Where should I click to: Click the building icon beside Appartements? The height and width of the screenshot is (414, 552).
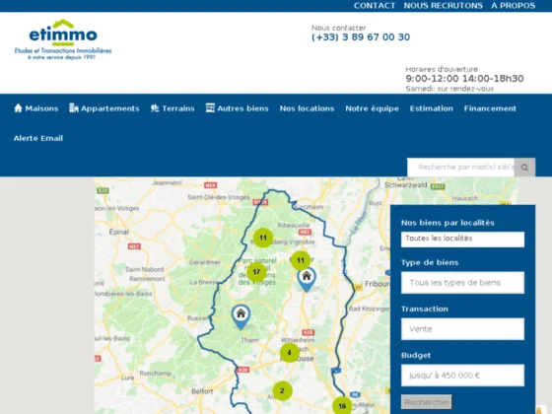(74, 107)
